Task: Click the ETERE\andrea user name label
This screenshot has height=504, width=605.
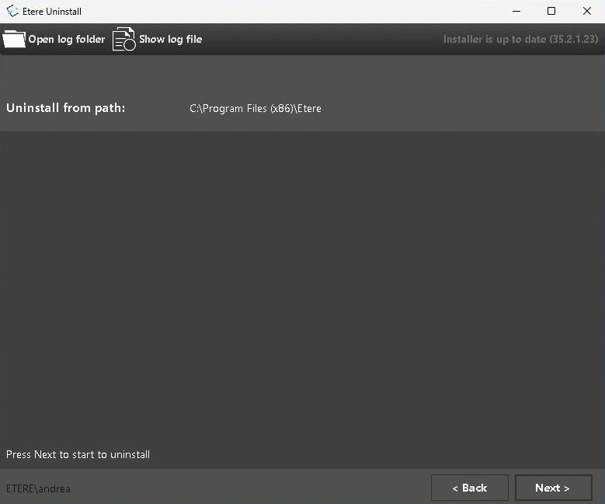Action: (38, 488)
